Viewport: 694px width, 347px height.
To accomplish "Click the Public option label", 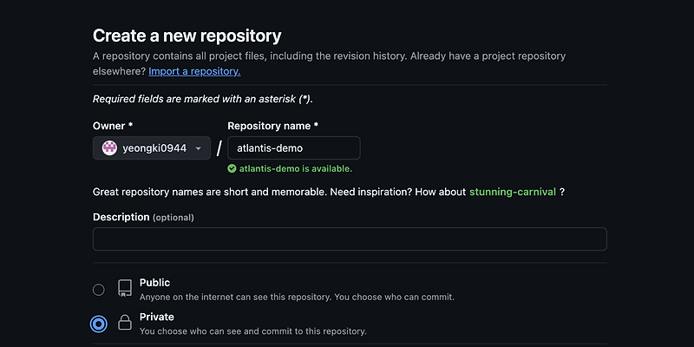I will click(154, 283).
